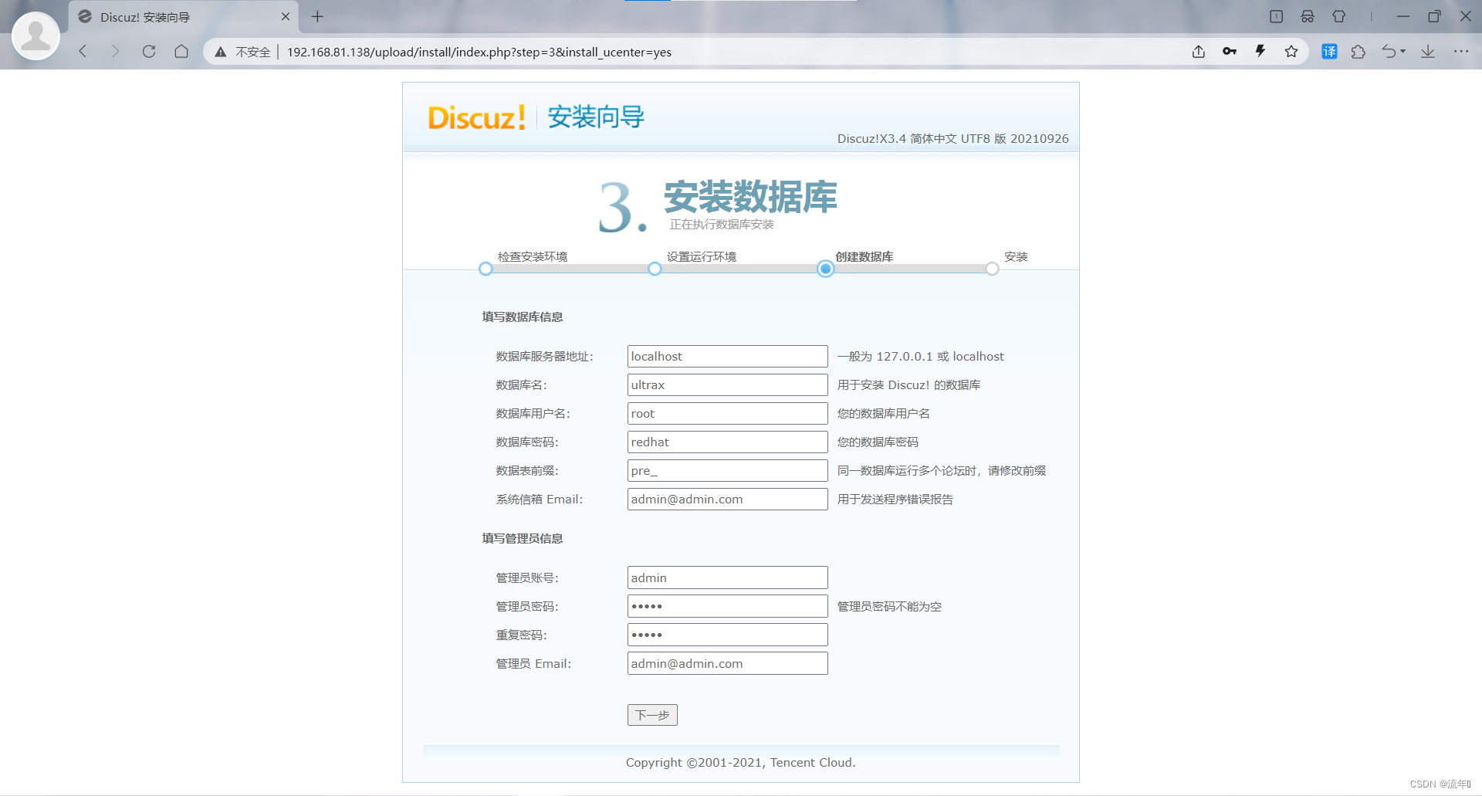
Task: Click the undo closed tab arrow icon
Action: pyautogui.click(x=1389, y=52)
